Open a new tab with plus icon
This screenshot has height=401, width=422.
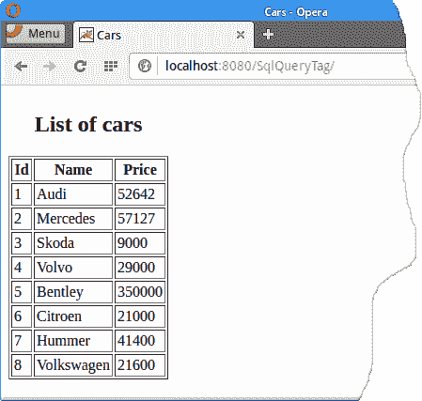[x=268, y=34]
